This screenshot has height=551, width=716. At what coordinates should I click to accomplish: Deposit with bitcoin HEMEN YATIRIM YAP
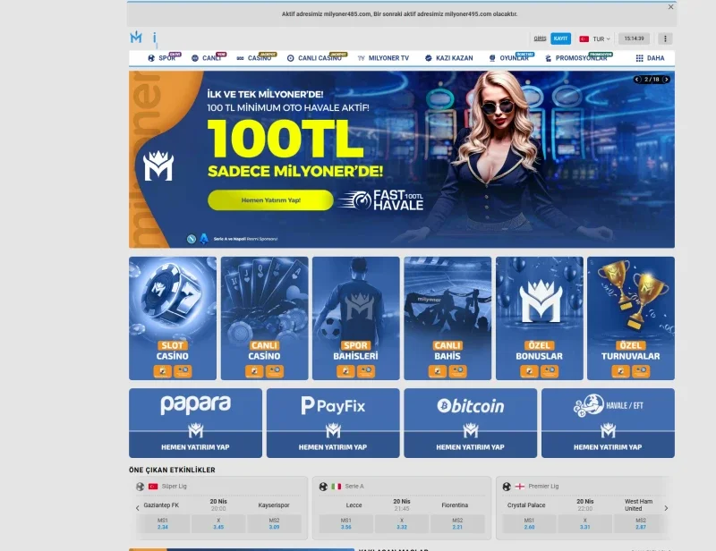click(x=471, y=423)
